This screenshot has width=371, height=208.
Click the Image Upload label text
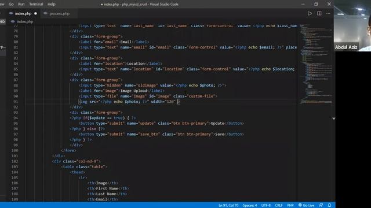coord(134,91)
